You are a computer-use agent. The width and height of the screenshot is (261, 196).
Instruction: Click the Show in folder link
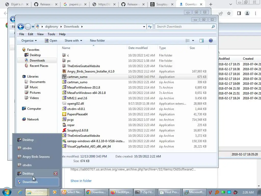pos(81,181)
